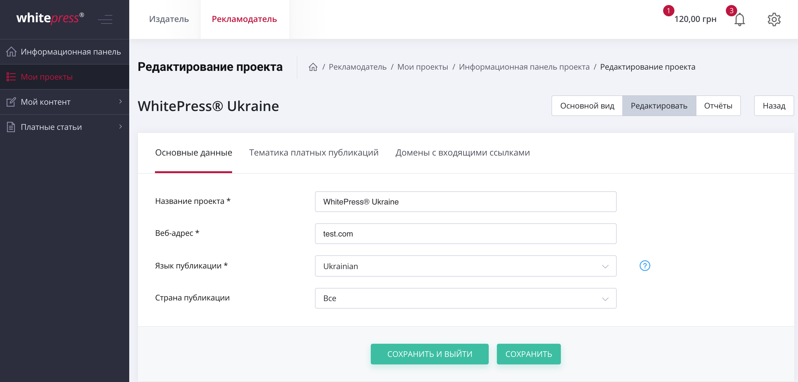Click Веб-адрес label
This screenshot has height=382, width=798.
point(177,233)
